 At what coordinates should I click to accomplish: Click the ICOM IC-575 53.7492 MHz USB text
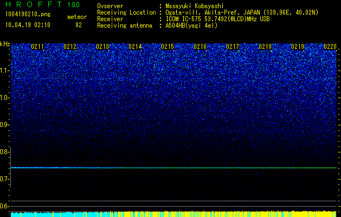[217, 19]
